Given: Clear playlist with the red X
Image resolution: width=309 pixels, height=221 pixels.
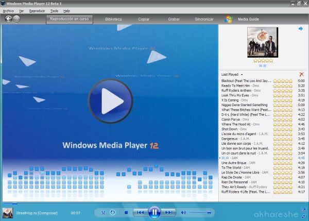Looking at the screenshot, I should click(x=301, y=74).
